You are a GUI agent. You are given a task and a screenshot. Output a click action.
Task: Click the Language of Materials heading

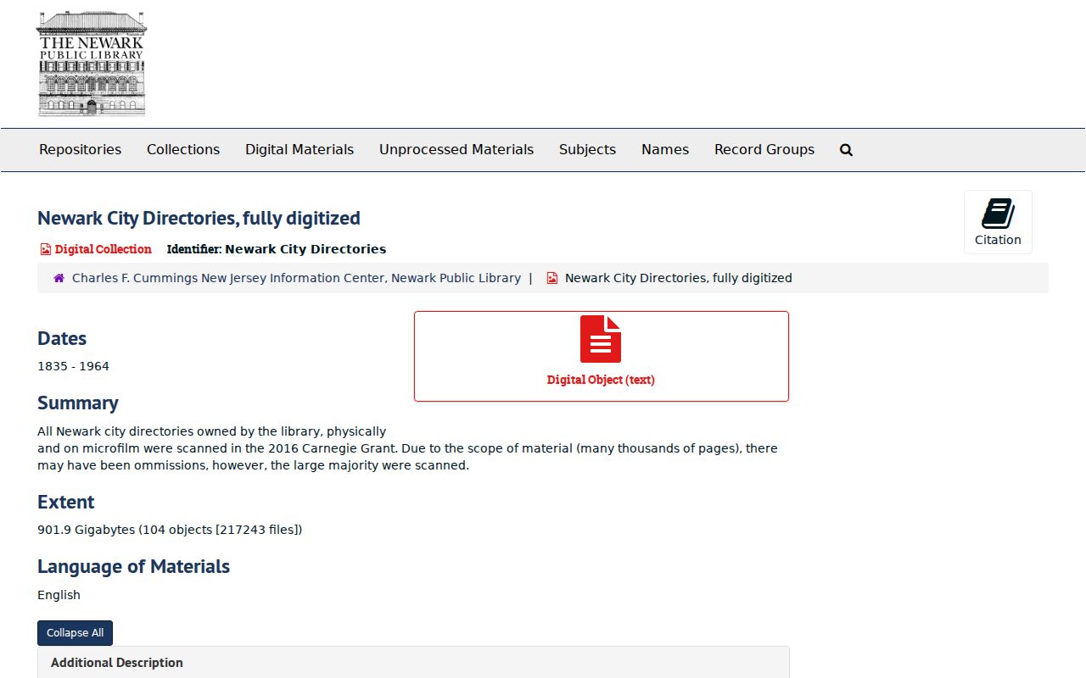pyautogui.click(x=133, y=566)
